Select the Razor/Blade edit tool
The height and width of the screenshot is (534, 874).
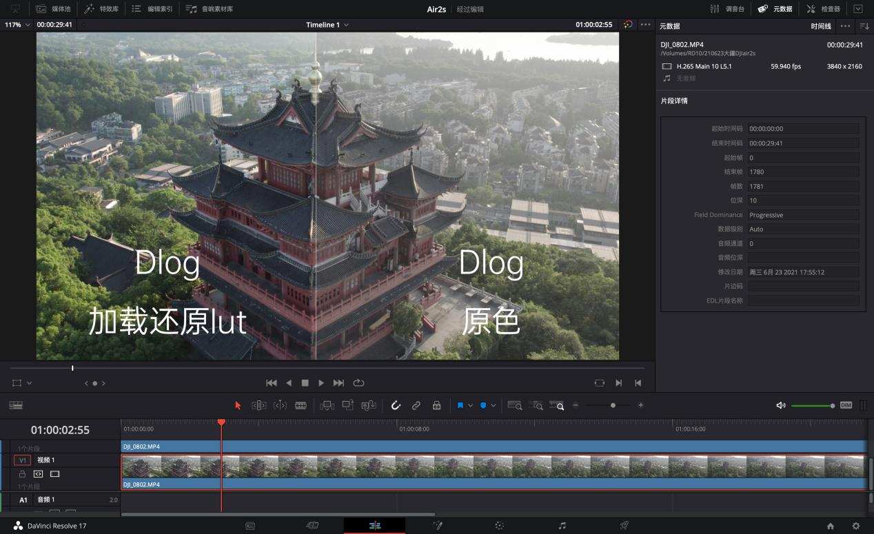[301, 405]
